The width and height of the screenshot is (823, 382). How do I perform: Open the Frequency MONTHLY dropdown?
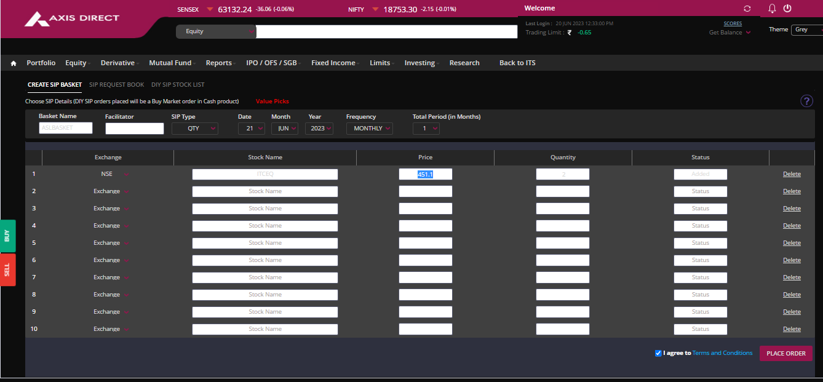369,129
